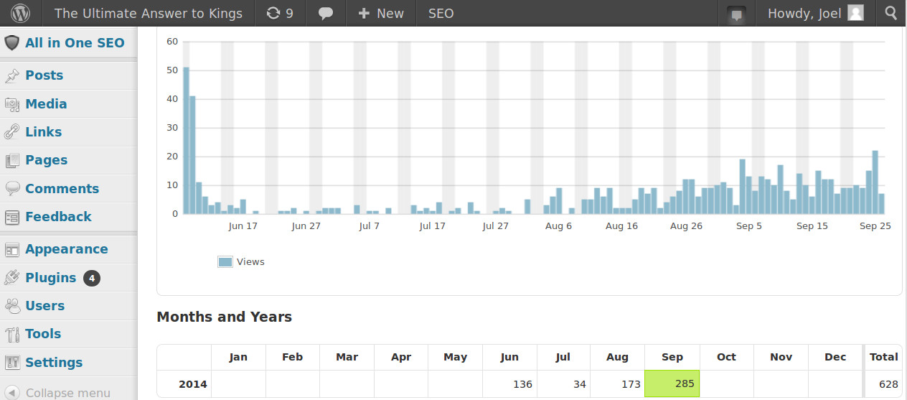Click the Feedback sidebar link

(x=58, y=217)
